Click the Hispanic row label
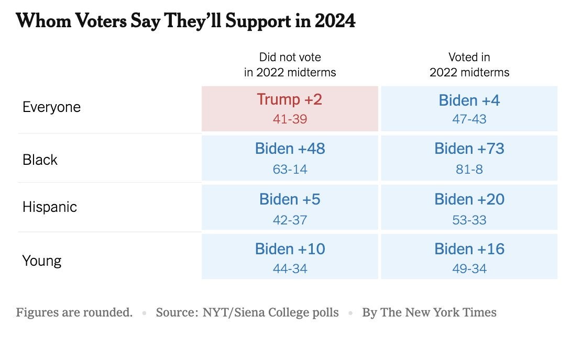The image size is (571, 339). coord(50,207)
